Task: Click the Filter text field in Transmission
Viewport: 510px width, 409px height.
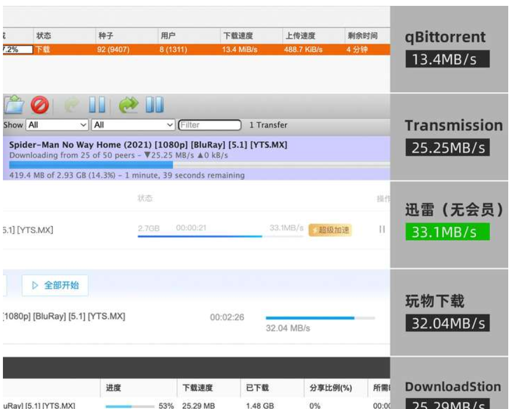Action: tap(210, 125)
